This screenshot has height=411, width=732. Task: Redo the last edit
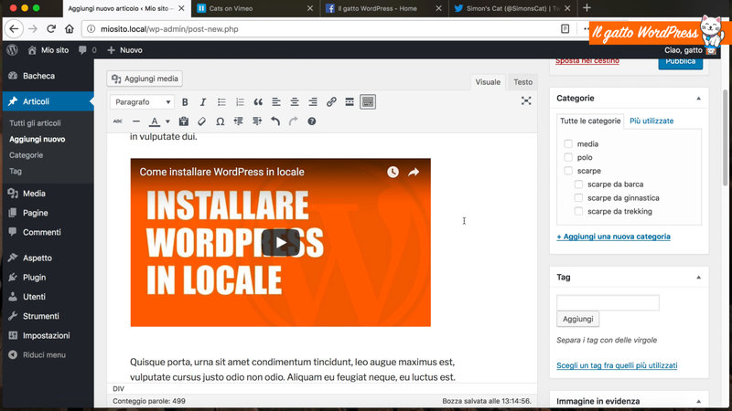tap(293, 121)
